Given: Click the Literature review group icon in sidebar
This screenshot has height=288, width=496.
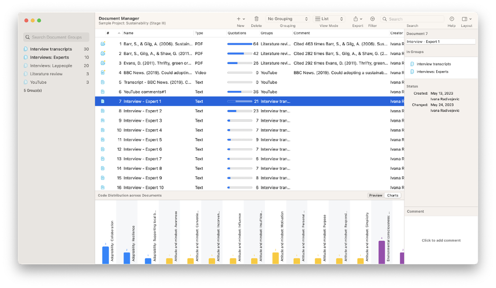Looking at the screenshot, I should click(x=25, y=74).
